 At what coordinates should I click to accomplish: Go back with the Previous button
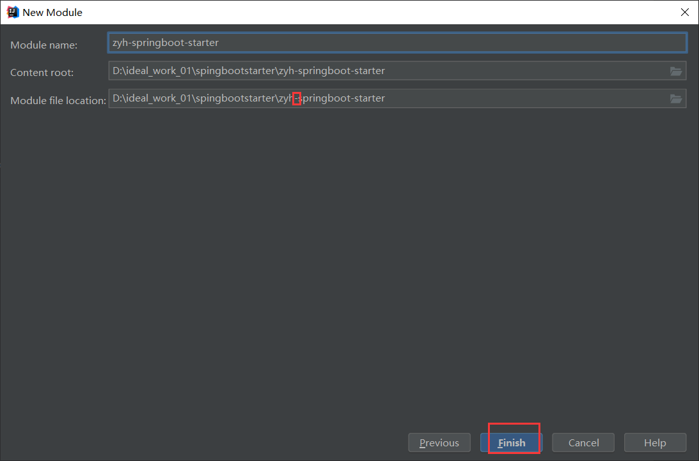tap(439, 442)
